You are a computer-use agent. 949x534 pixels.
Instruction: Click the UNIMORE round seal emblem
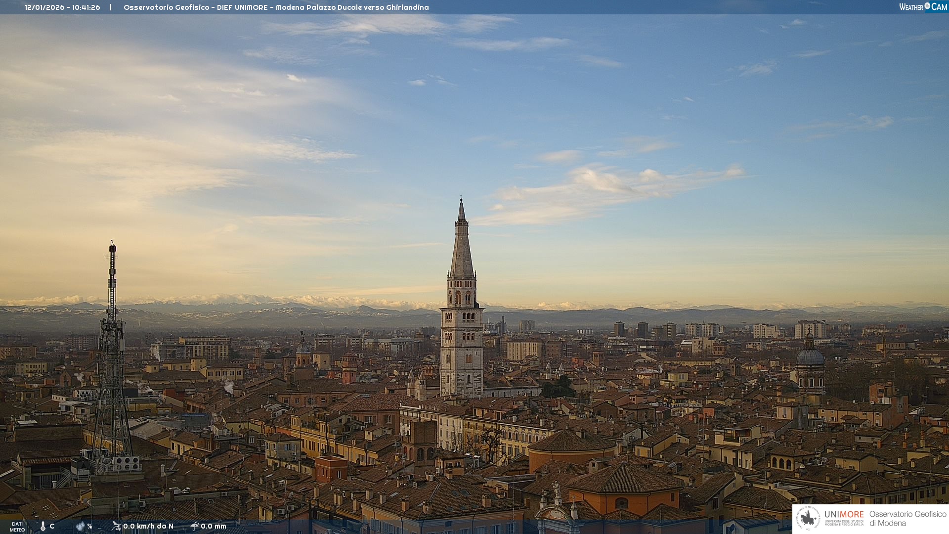pyautogui.click(x=809, y=518)
